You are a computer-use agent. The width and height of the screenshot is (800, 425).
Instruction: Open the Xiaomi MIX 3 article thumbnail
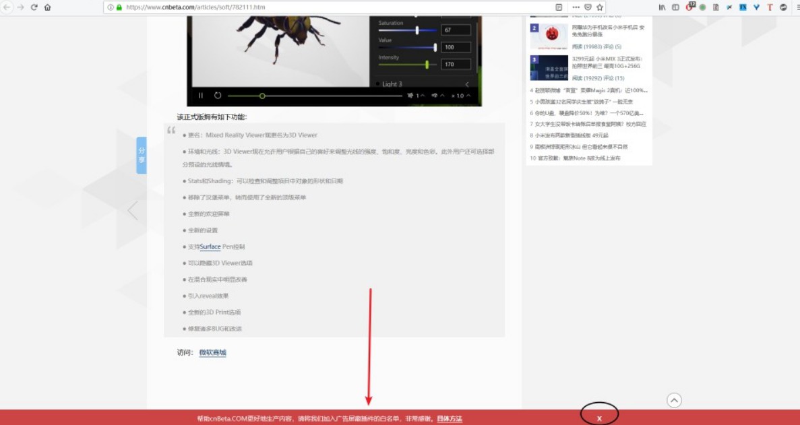click(549, 68)
